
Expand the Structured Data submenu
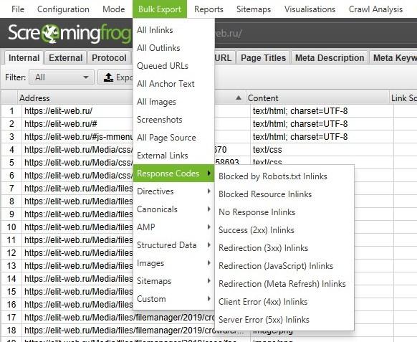click(173, 245)
